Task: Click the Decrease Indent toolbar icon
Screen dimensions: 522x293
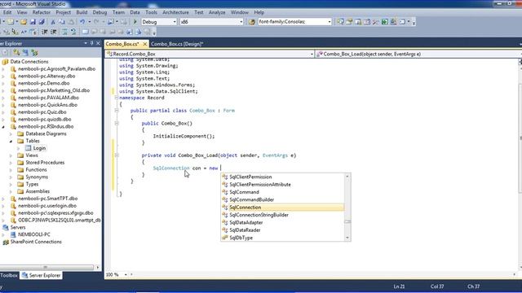Action: pos(44,32)
